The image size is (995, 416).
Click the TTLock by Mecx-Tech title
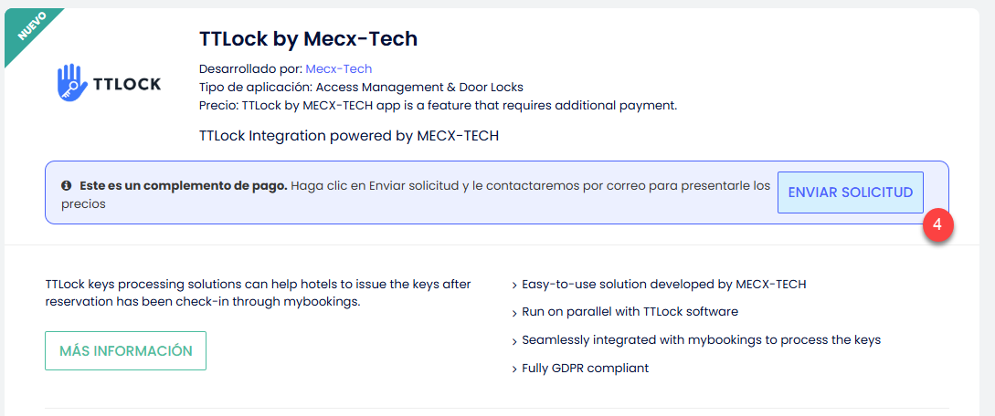(308, 38)
